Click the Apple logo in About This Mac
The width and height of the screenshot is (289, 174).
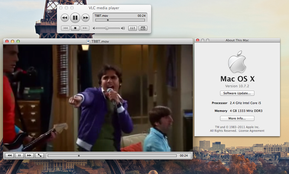[x=237, y=62]
